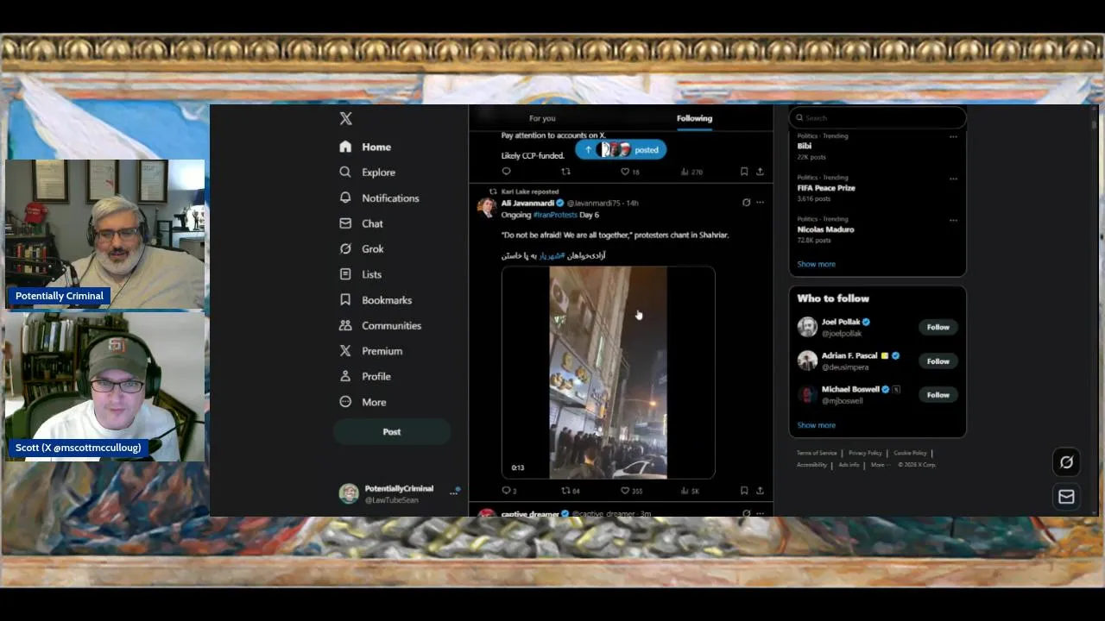Share Ali Javanmardi's post
The height and width of the screenshot is (621, 1105).
point(760,491)
